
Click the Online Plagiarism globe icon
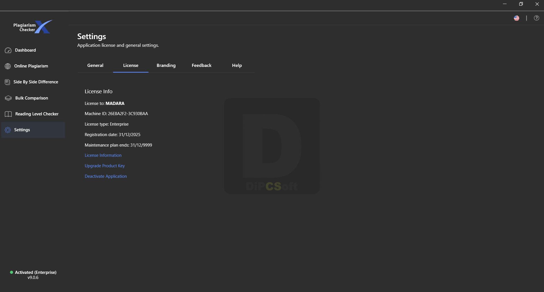point(8,66)
